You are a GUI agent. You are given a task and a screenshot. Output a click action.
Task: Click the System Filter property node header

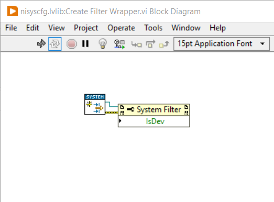coord(154,110)
